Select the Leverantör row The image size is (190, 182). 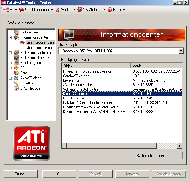coord(122,80)
